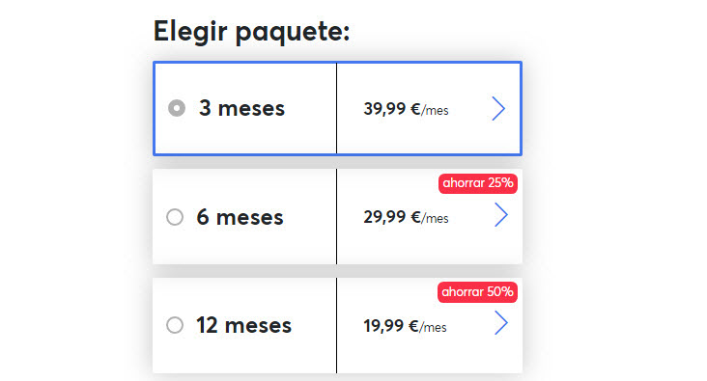
Task: Click the 3 meses label
Action: point(242,109)
